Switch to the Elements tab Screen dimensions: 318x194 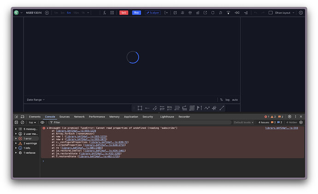[x=35, y=117]
